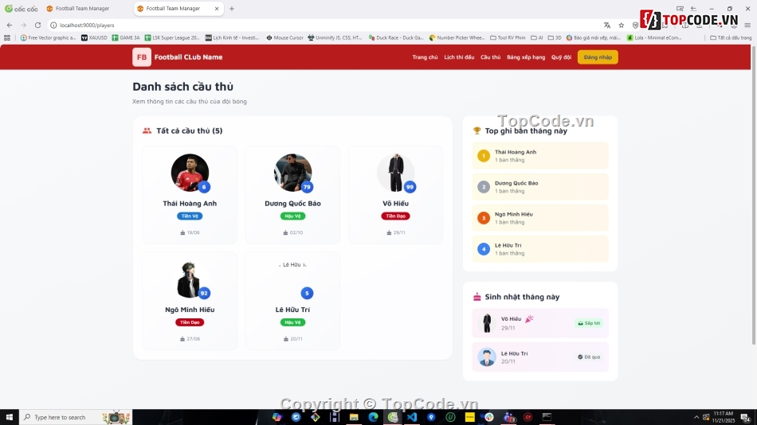757x425 pixels.
Task: Reload the current page
Action: (37, 25)
